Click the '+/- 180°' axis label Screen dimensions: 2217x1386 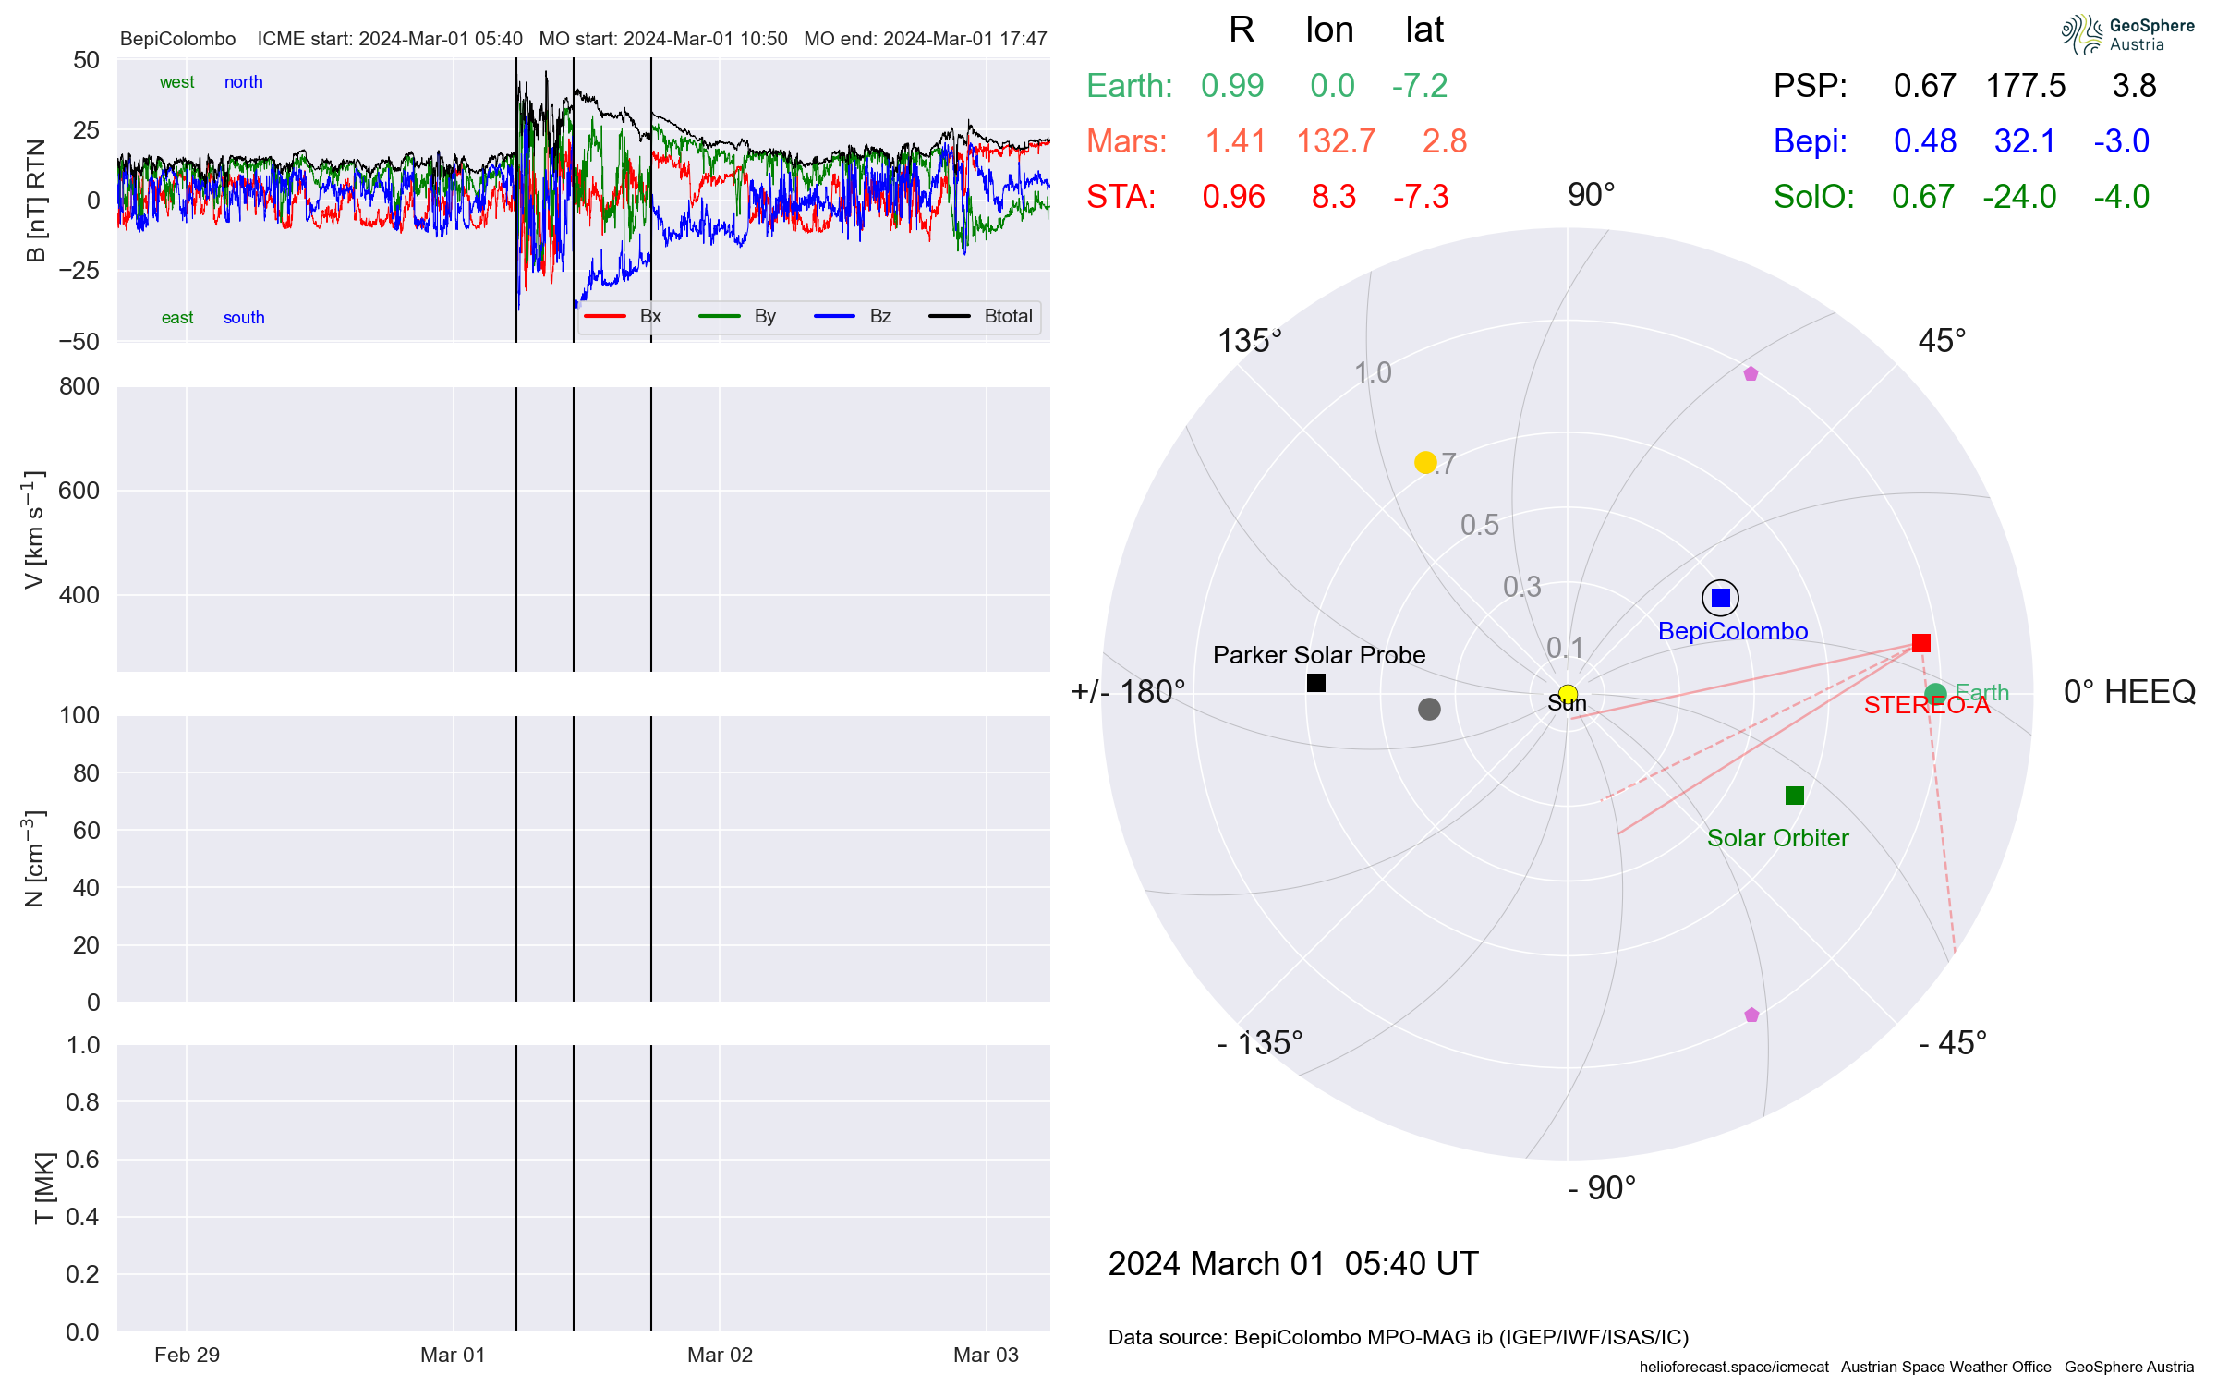tap(1128, 692)
